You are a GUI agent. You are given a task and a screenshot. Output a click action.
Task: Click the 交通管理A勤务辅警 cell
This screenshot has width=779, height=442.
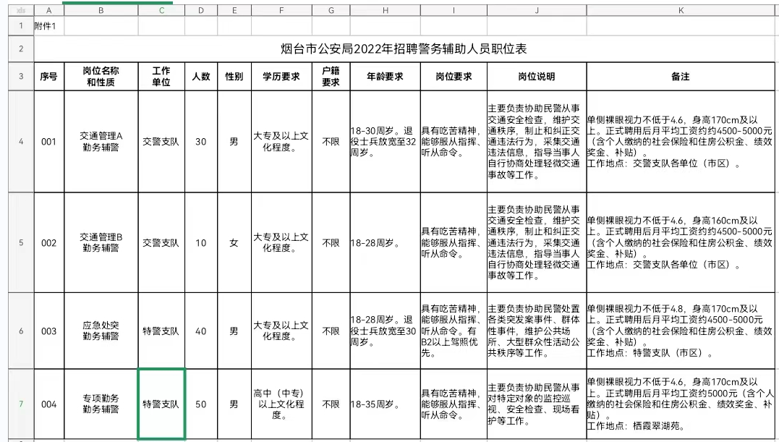tap(101, 142)
